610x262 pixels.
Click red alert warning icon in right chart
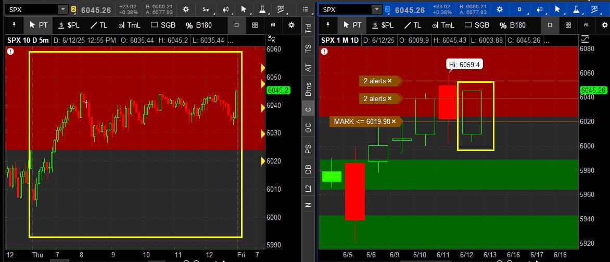[x=324, y=52]
